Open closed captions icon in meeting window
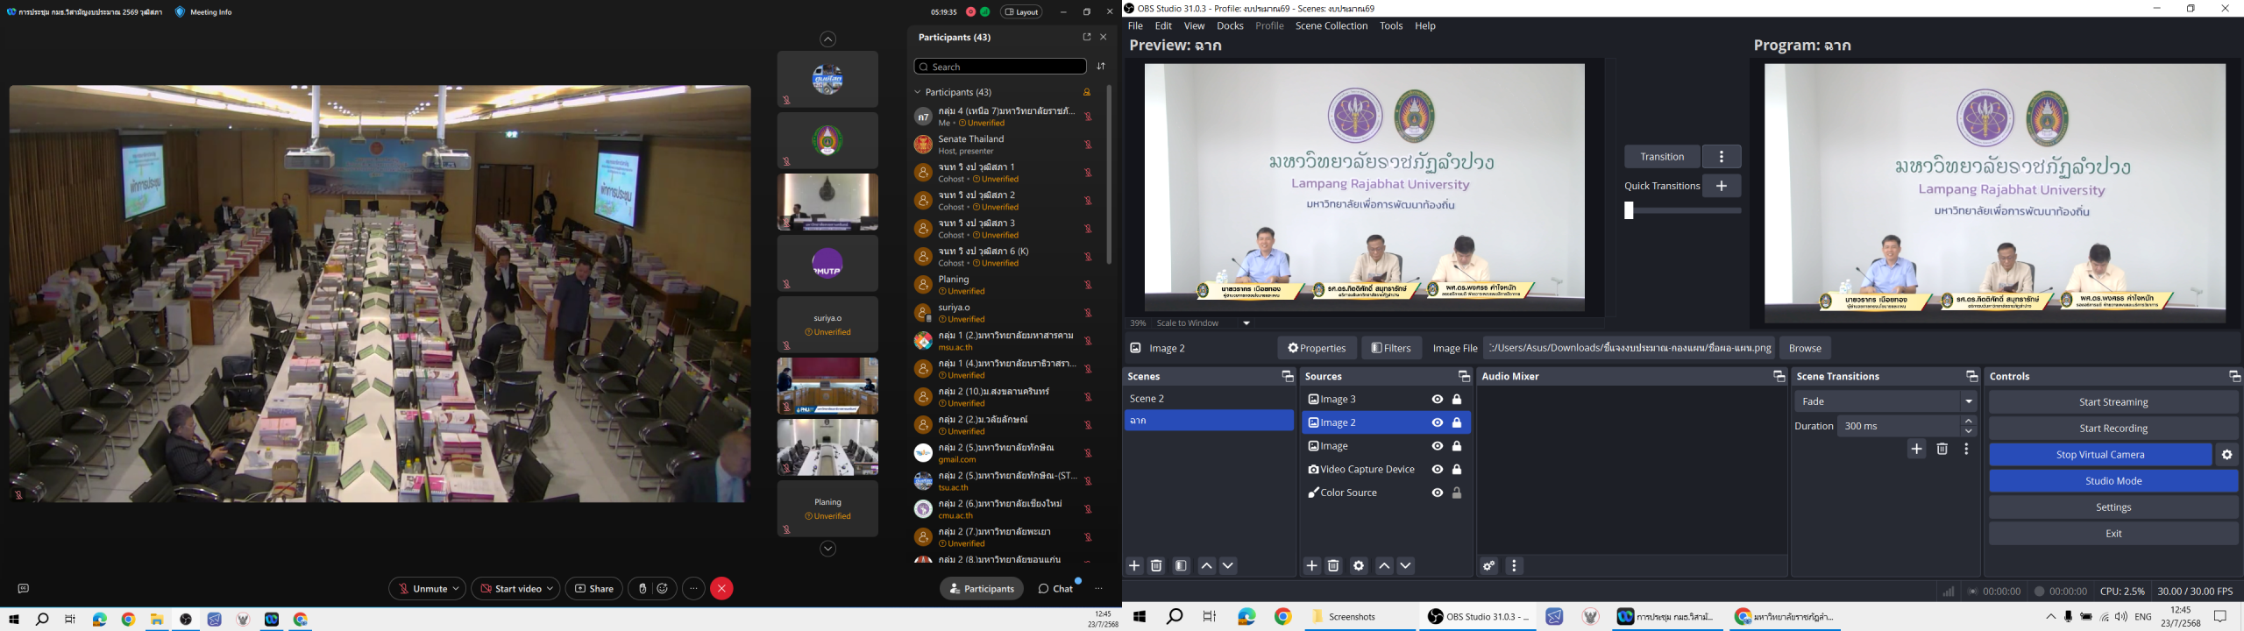Screen dimensions: 2244x631 coord(24,589)
